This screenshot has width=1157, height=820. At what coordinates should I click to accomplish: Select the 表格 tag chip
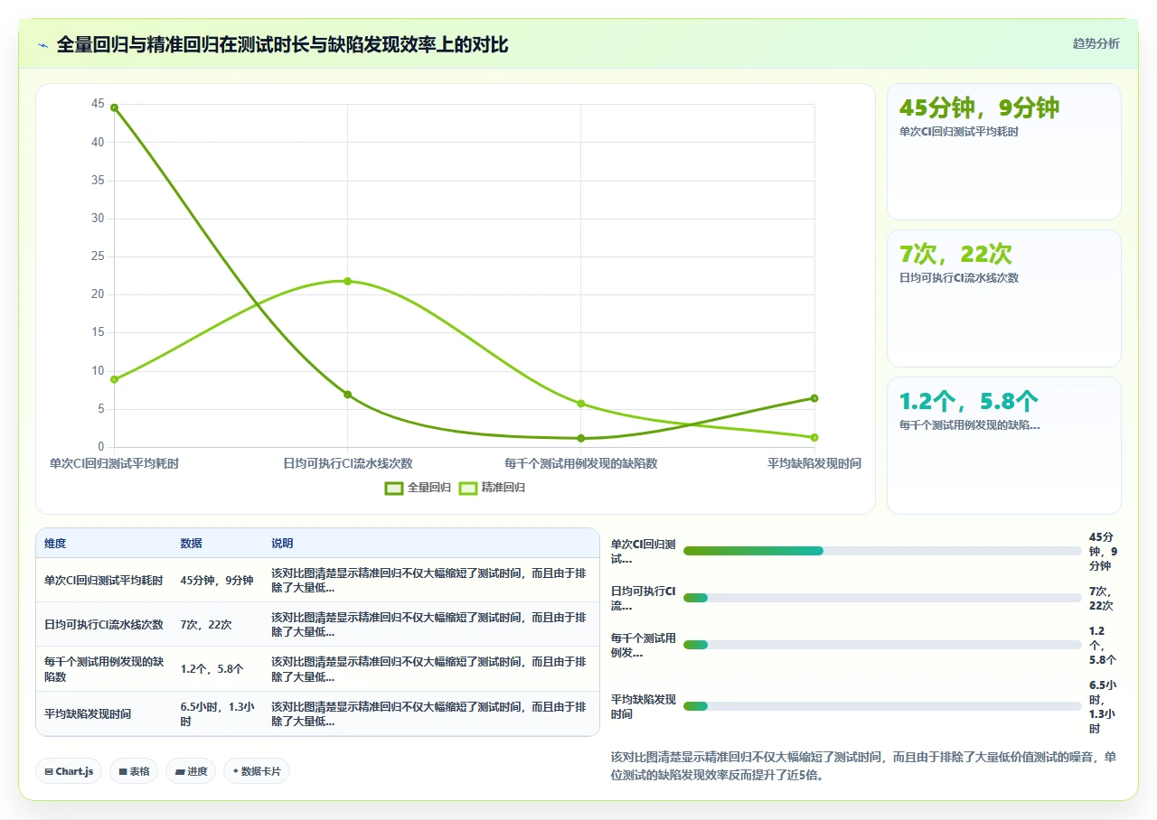(134, 771)
